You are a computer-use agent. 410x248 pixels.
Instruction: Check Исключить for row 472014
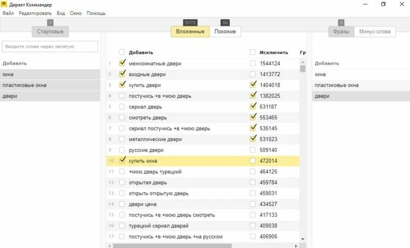(253, 161)
